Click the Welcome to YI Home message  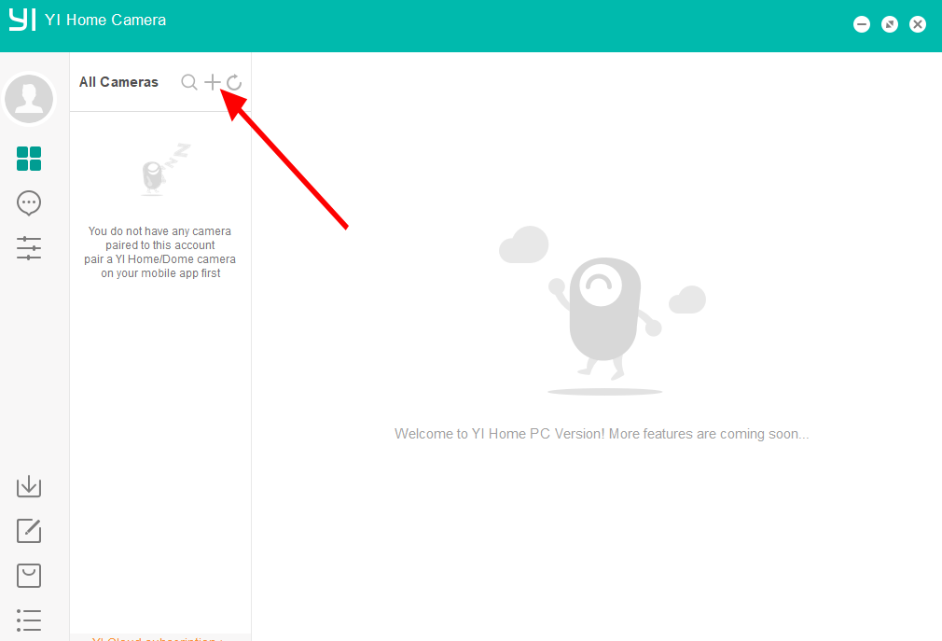602,434
